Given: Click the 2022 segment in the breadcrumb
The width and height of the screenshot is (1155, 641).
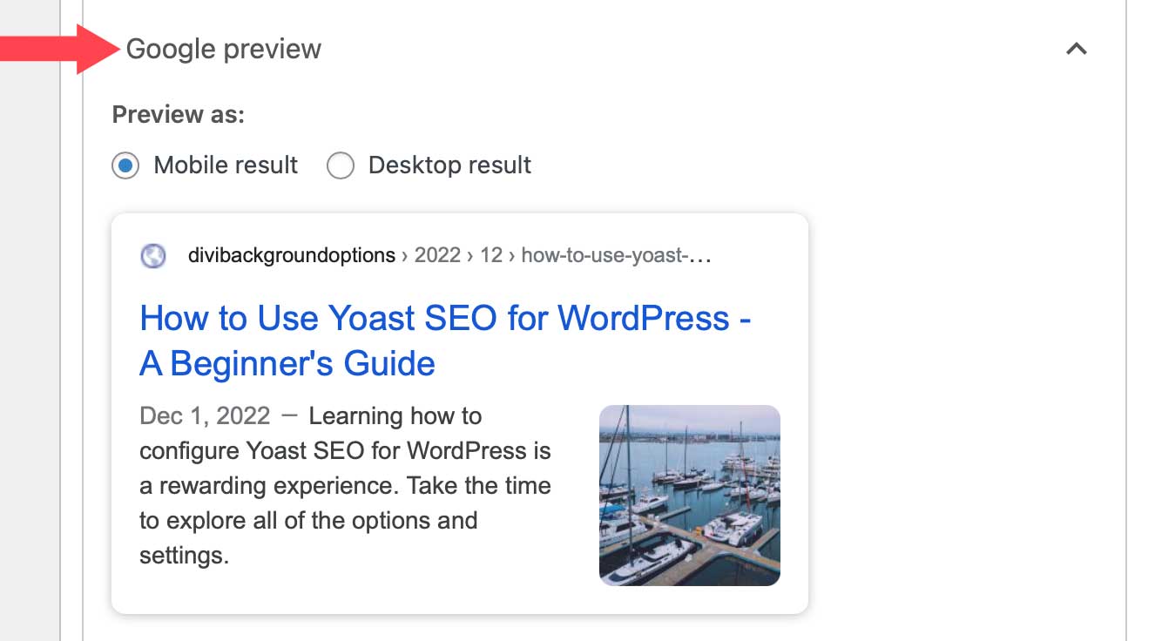Looking at the screenshot, I should point(440,254).
